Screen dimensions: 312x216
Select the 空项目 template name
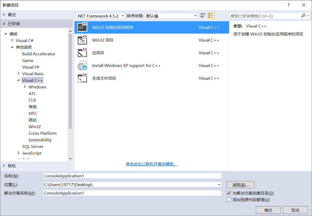[x=98, y=53]
